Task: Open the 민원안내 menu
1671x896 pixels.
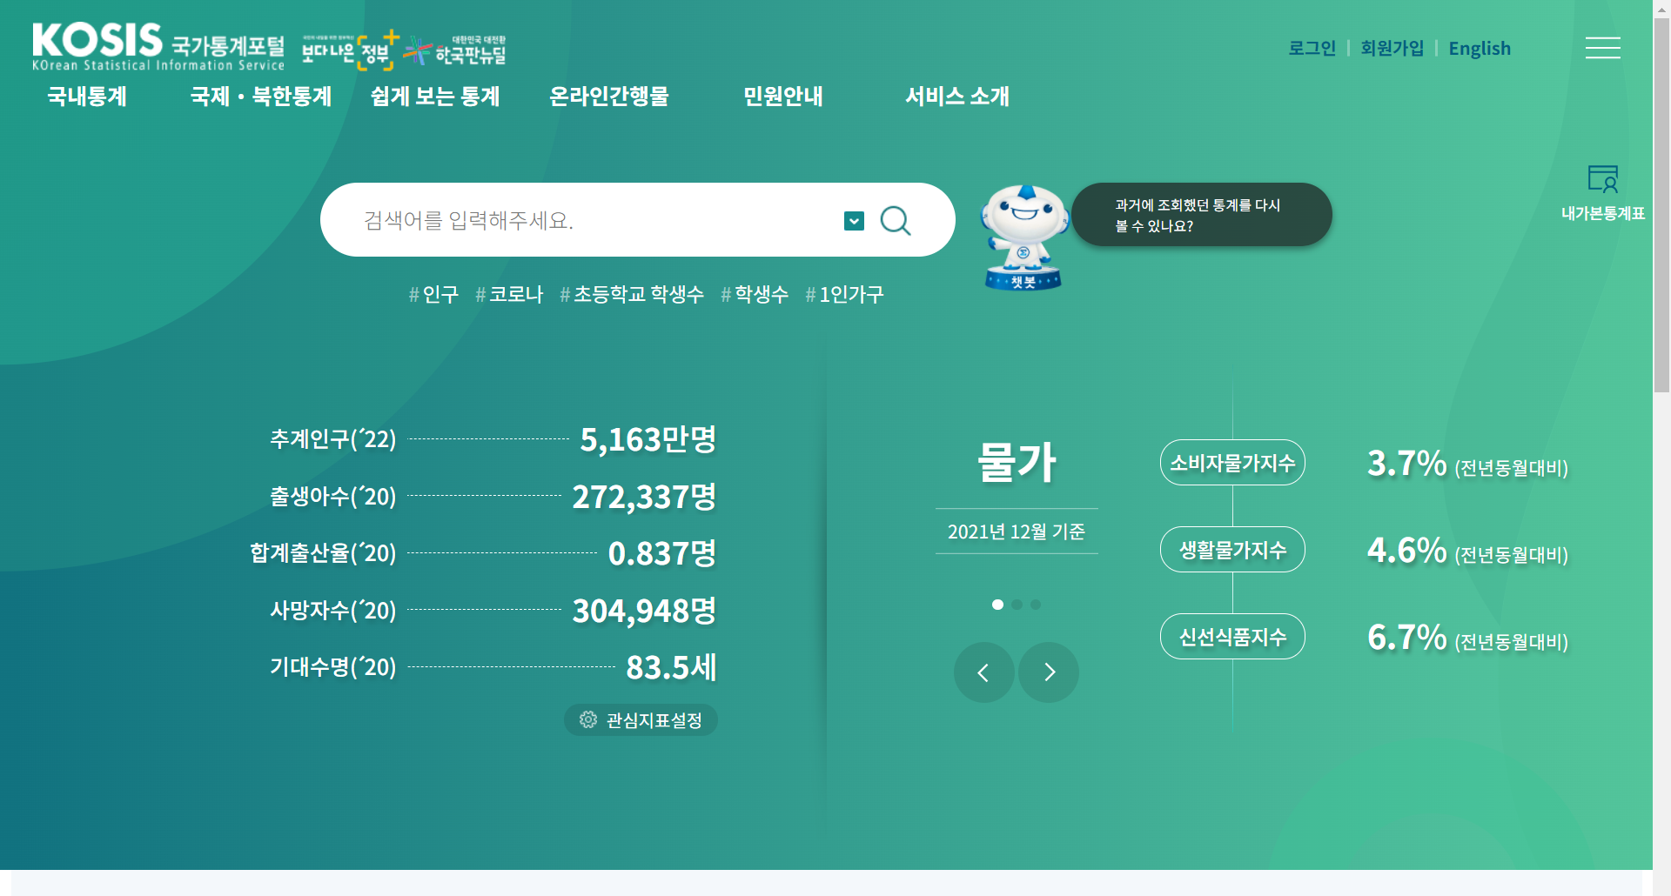Action: coord(783,96)
